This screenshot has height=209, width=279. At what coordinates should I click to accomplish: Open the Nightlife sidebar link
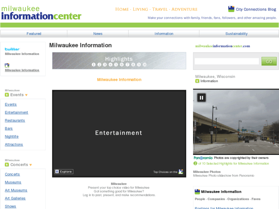point(12,137)
